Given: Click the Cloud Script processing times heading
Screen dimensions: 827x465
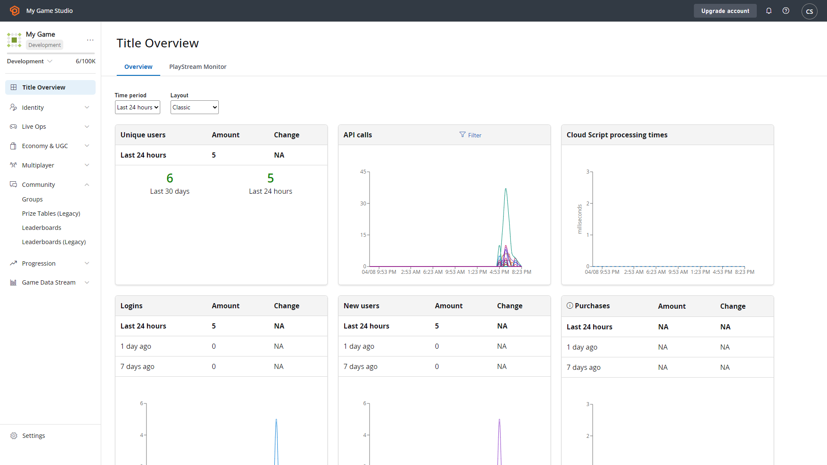Looking at the screenshot, I should (x=617, y=135).
